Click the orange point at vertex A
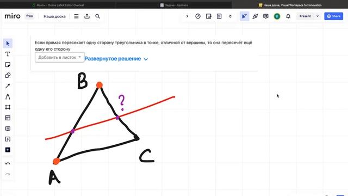 [57, 161]
